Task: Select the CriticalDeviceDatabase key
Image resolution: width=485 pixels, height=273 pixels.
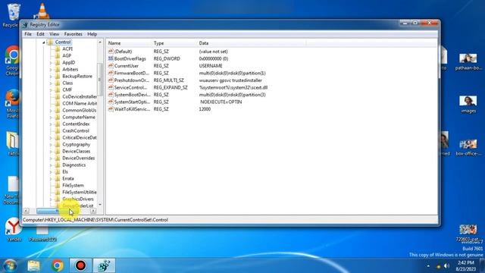Action: coord(79,137)
